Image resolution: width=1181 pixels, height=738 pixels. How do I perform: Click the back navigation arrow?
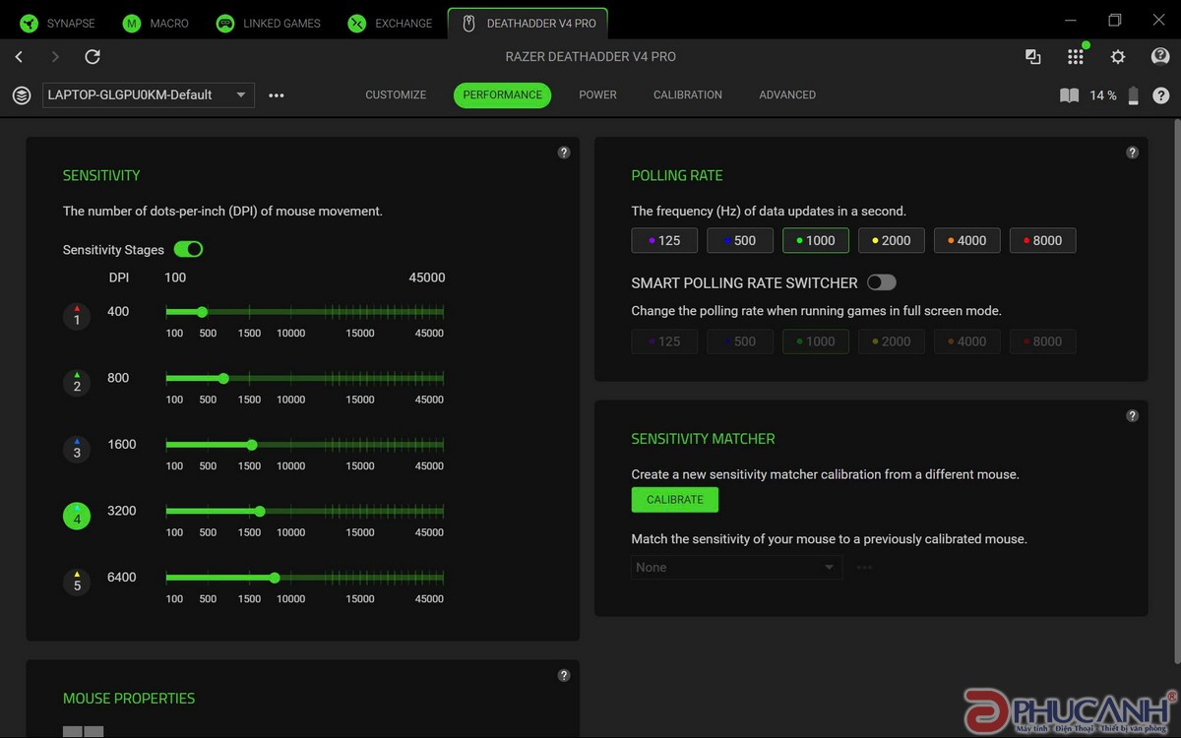[20, 57]
